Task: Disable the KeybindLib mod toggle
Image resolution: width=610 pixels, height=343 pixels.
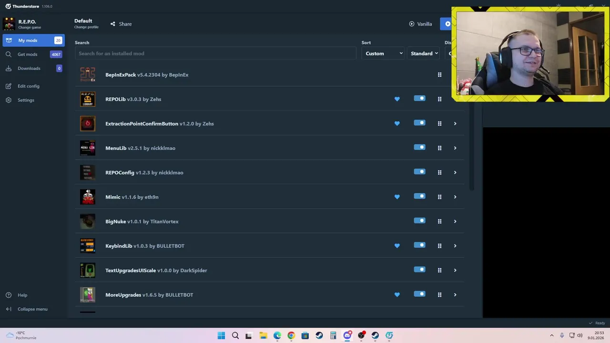Action: tap(419, 245)
